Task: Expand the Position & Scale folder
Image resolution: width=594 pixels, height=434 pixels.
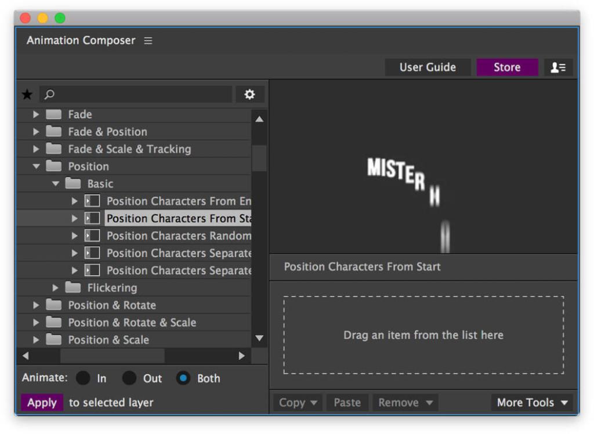Action: pos(36,339)
